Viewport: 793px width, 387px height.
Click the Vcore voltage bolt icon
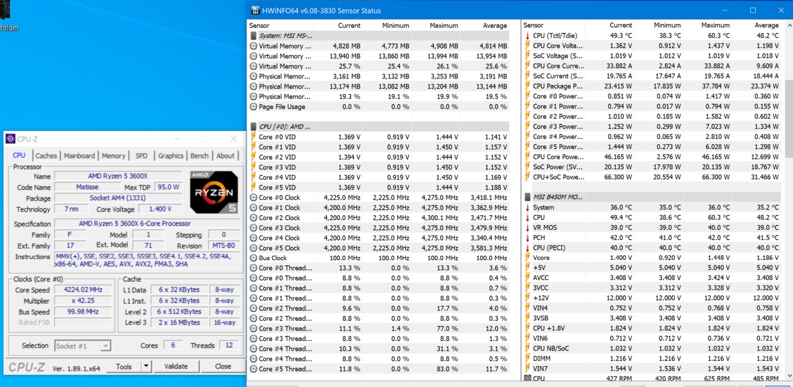click(x=527, y=258)
